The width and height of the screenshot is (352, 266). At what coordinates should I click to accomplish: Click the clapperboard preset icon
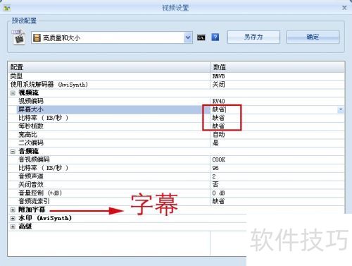click(x=19, y=37)
